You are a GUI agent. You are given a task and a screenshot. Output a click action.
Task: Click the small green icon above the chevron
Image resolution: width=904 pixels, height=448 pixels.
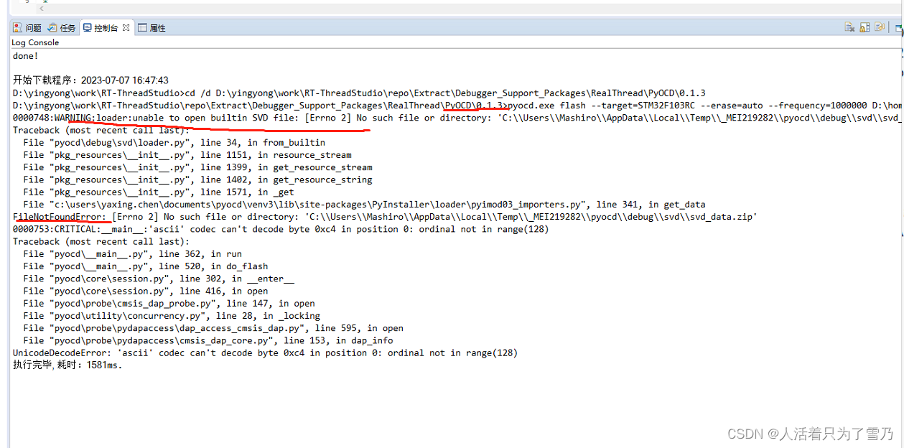(45, 1)
